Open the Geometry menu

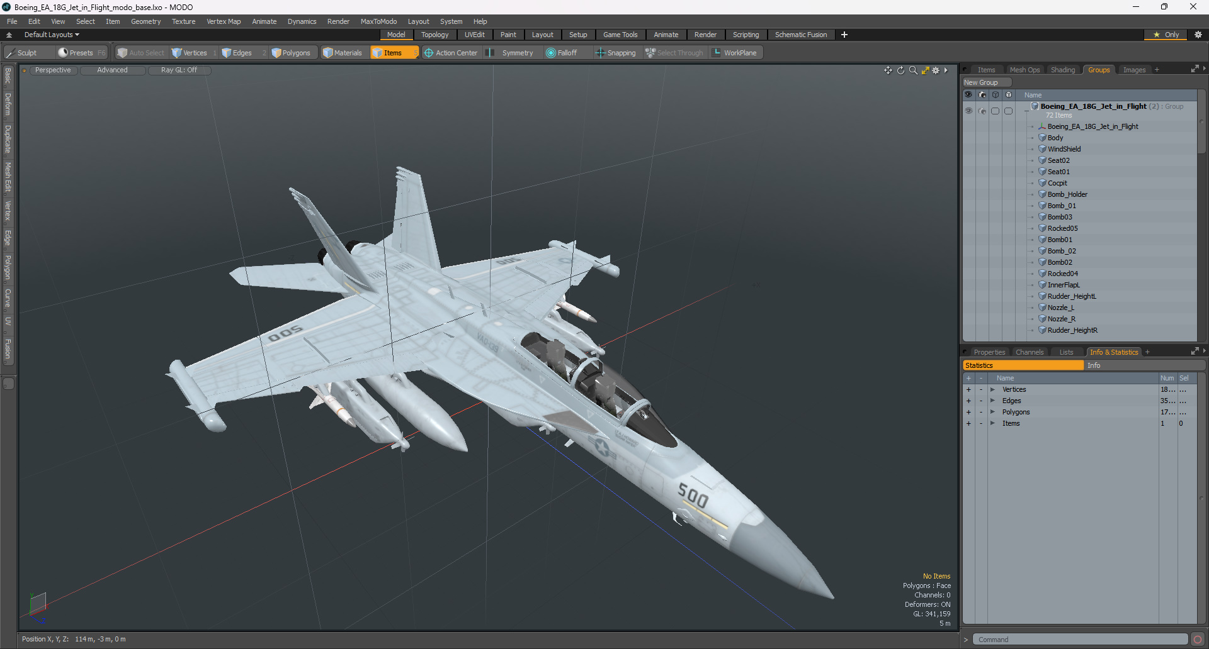(x=145, y=21)
